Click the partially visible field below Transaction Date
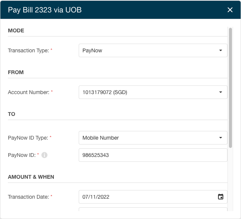This screenshot has width=241, height=219. click(153, 209)
